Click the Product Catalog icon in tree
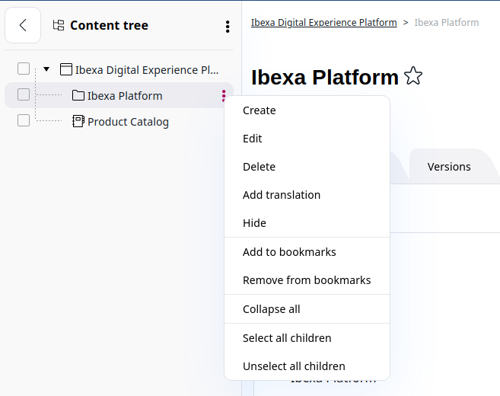Screen dimensions: 500x396 tap(78, 122)
